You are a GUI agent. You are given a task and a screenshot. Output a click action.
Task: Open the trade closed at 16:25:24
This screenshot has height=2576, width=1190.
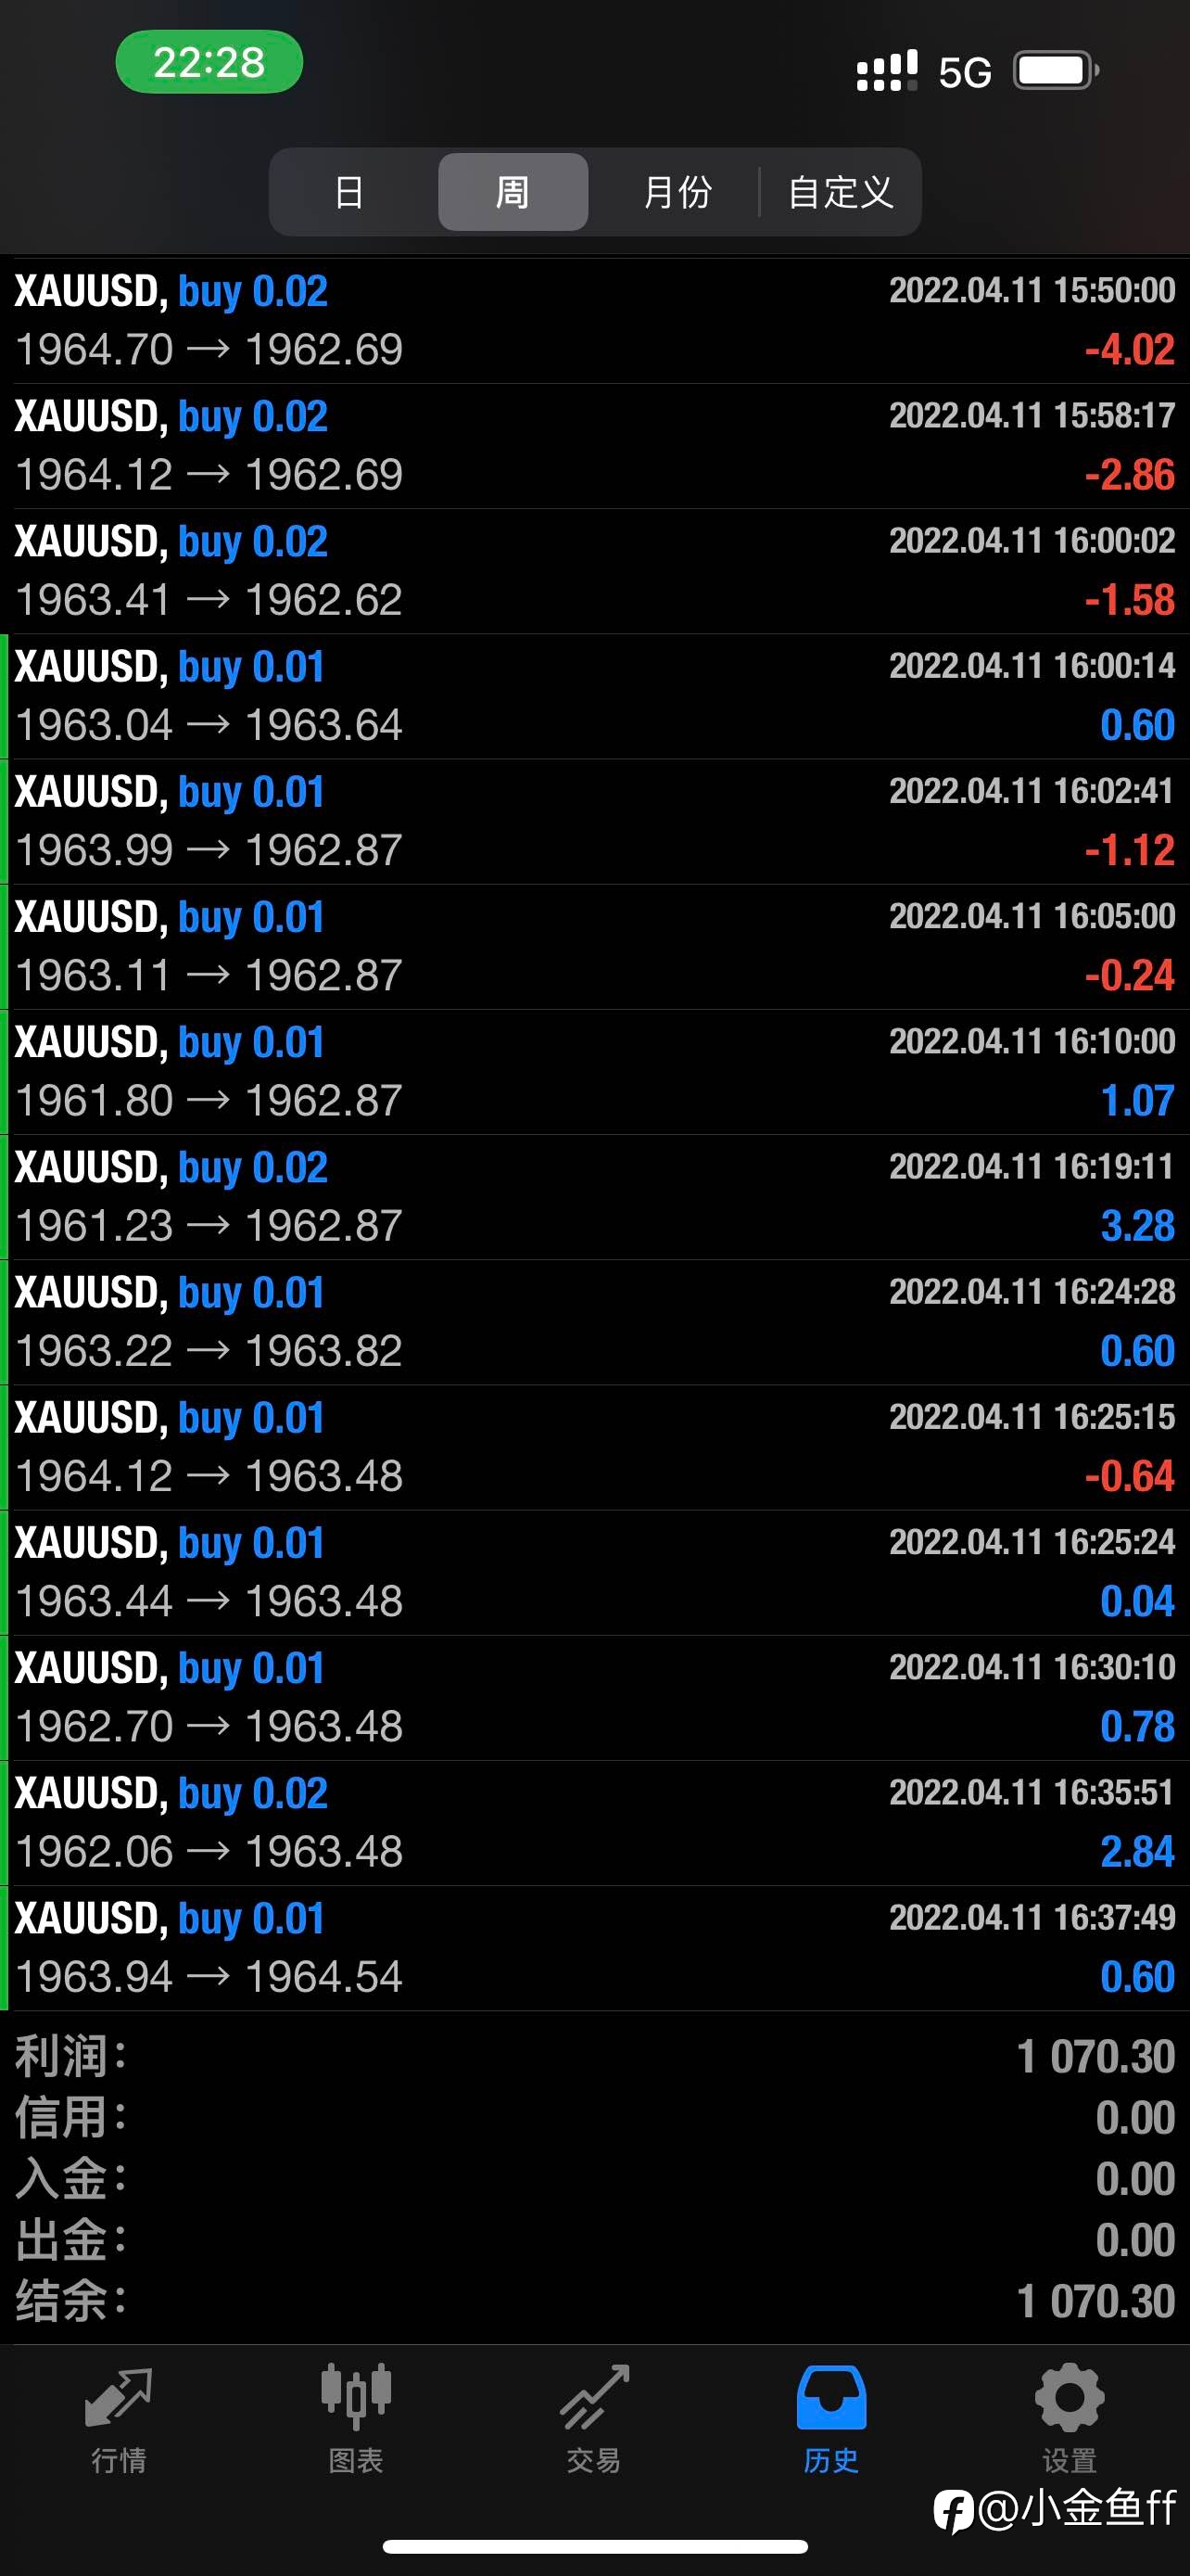coord(594,1573)
